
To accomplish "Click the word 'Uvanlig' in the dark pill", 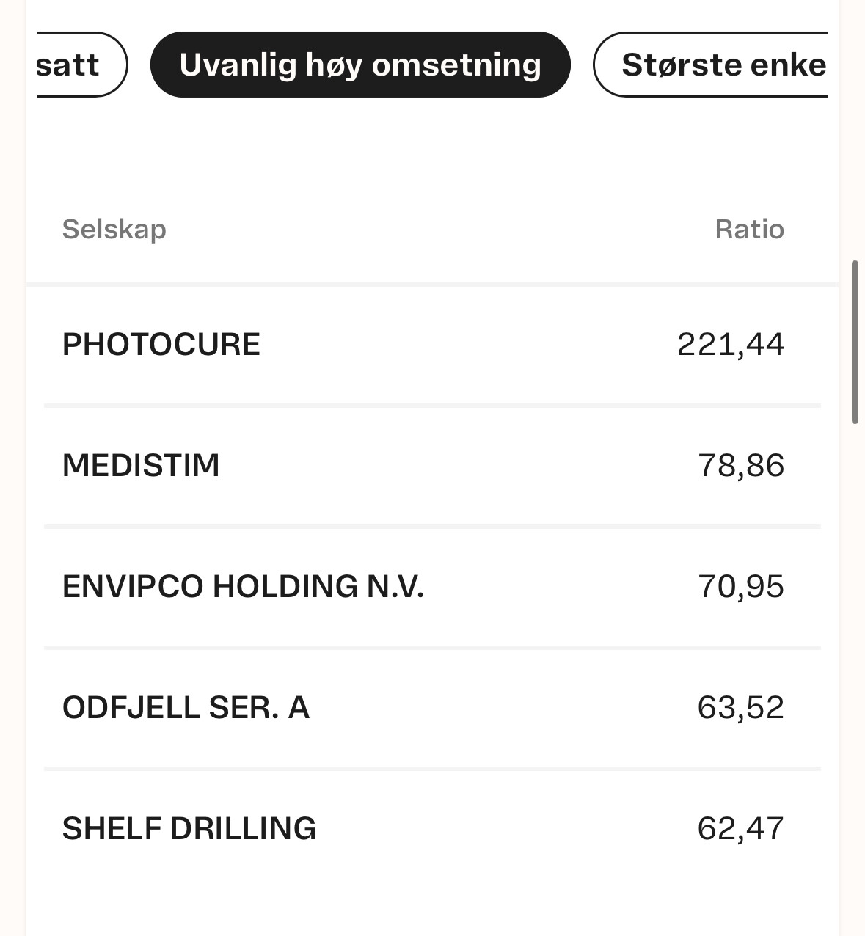I will (238, 65).
